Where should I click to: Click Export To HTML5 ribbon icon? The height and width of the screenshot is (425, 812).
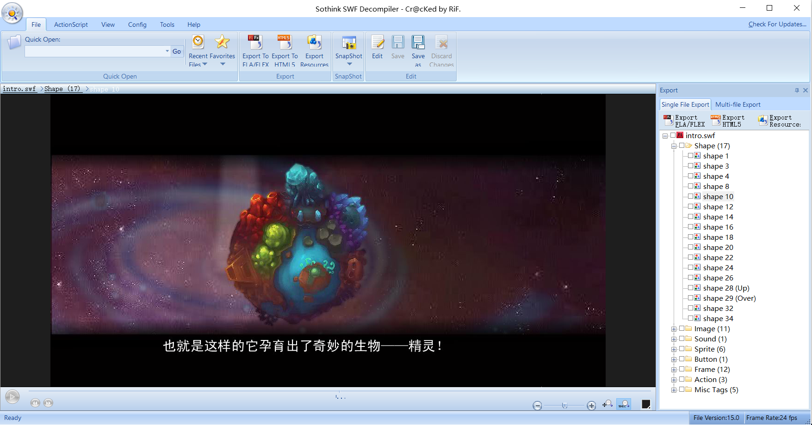tap(285, 50)
